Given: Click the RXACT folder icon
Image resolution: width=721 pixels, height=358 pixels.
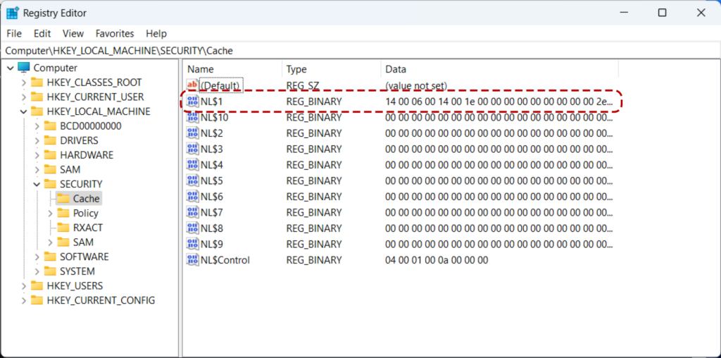Looking at the screenshot, I should click(63, 228).
